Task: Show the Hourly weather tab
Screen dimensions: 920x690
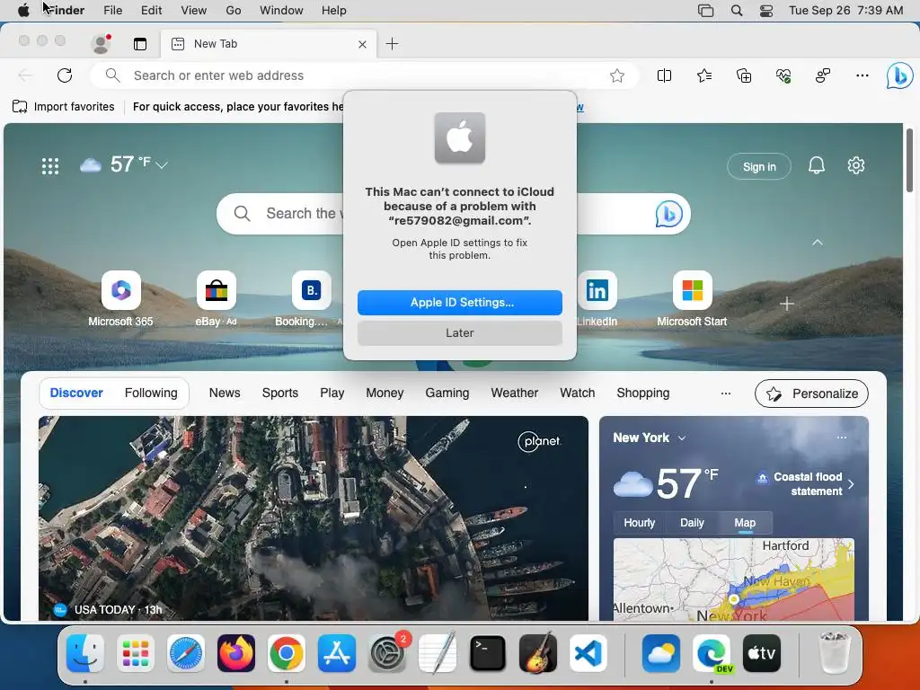Action: coord(639,523)
